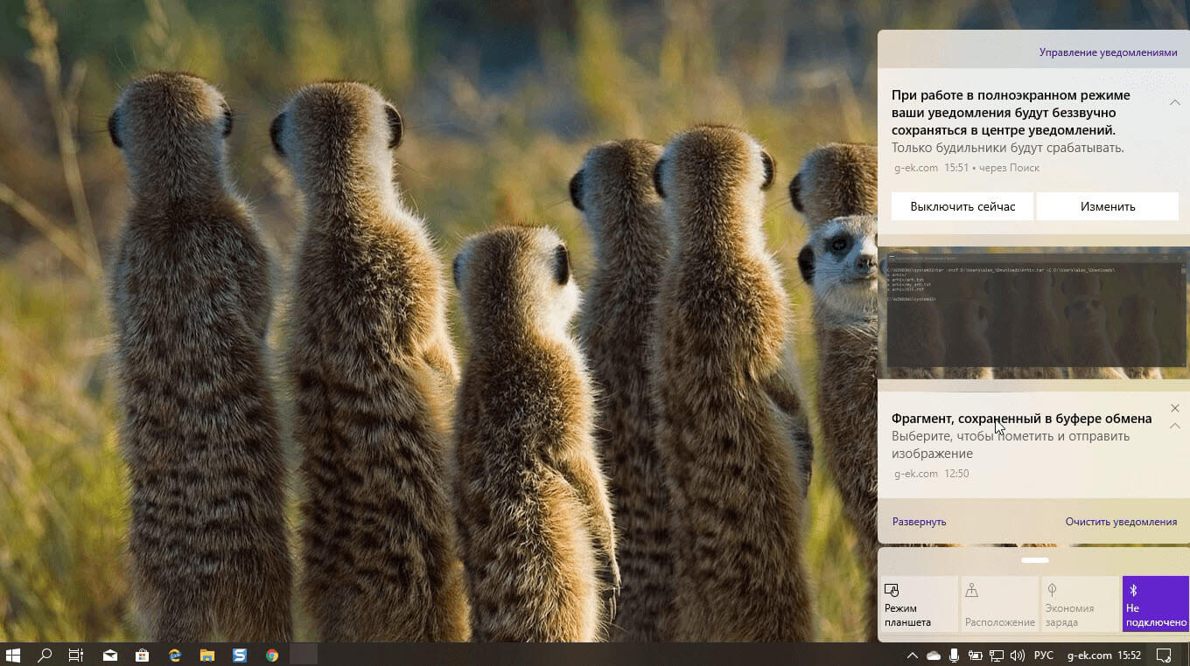This screenshot has height=666, width=1190.
Task: Click the quick actions drag handle bar
Action: tap(1034, 560)
